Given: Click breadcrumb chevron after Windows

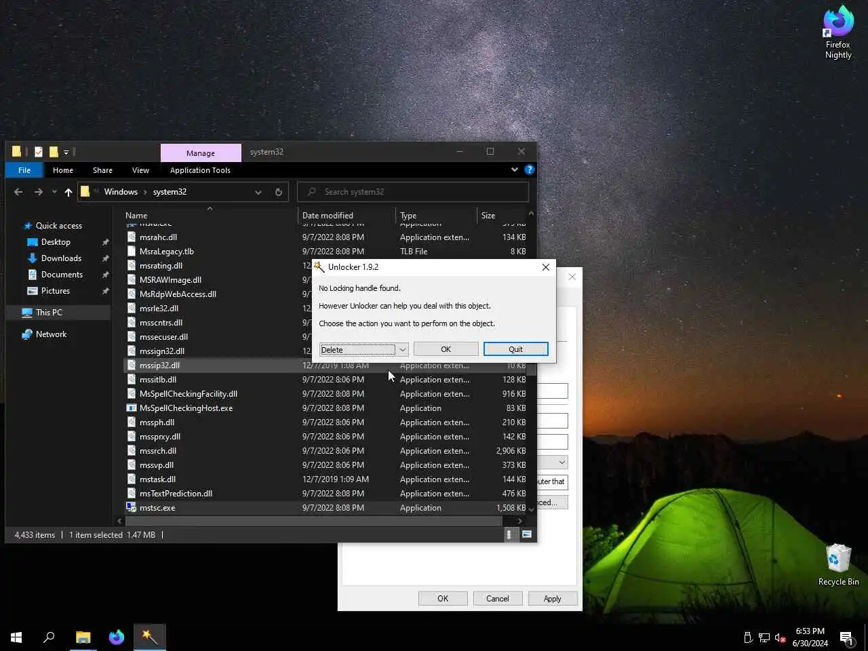Looking at the screenshot, I should pyautogui.click(x=145, y=192).
